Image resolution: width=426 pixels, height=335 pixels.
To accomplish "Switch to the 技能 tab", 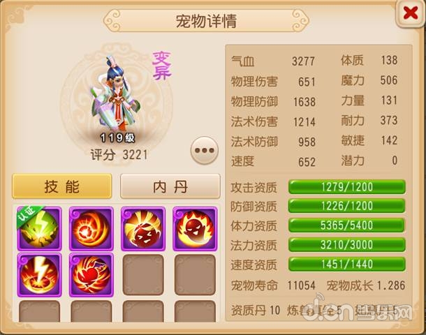I will pyautogui.click(x=62, y=186).
